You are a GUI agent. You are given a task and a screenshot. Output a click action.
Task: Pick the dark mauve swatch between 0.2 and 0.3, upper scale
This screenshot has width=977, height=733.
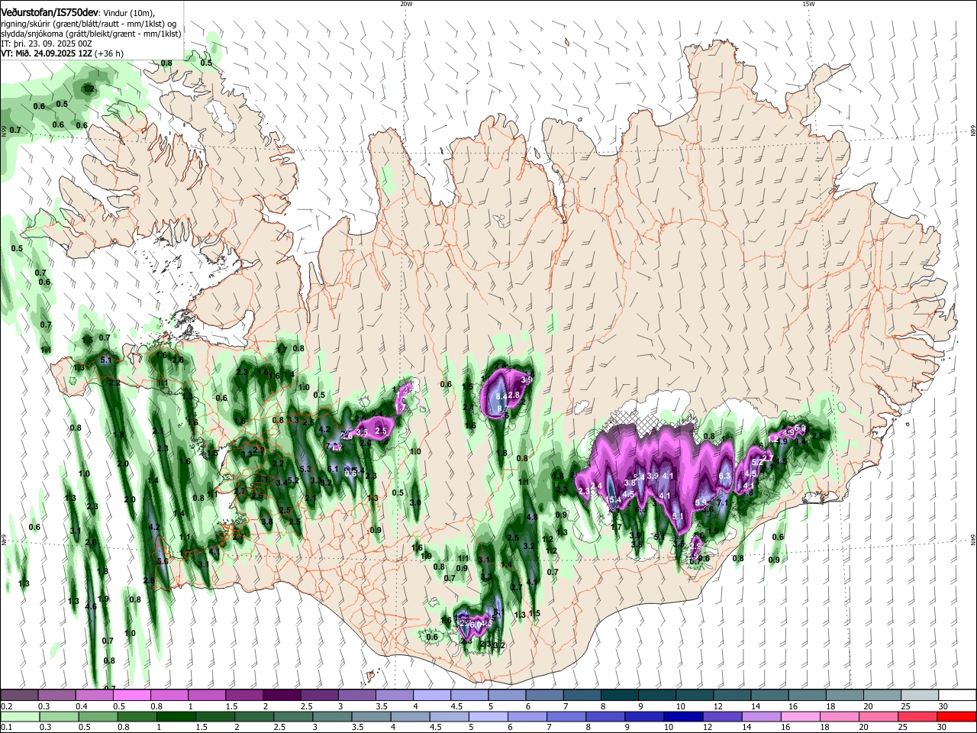click(x=19, y=695)
